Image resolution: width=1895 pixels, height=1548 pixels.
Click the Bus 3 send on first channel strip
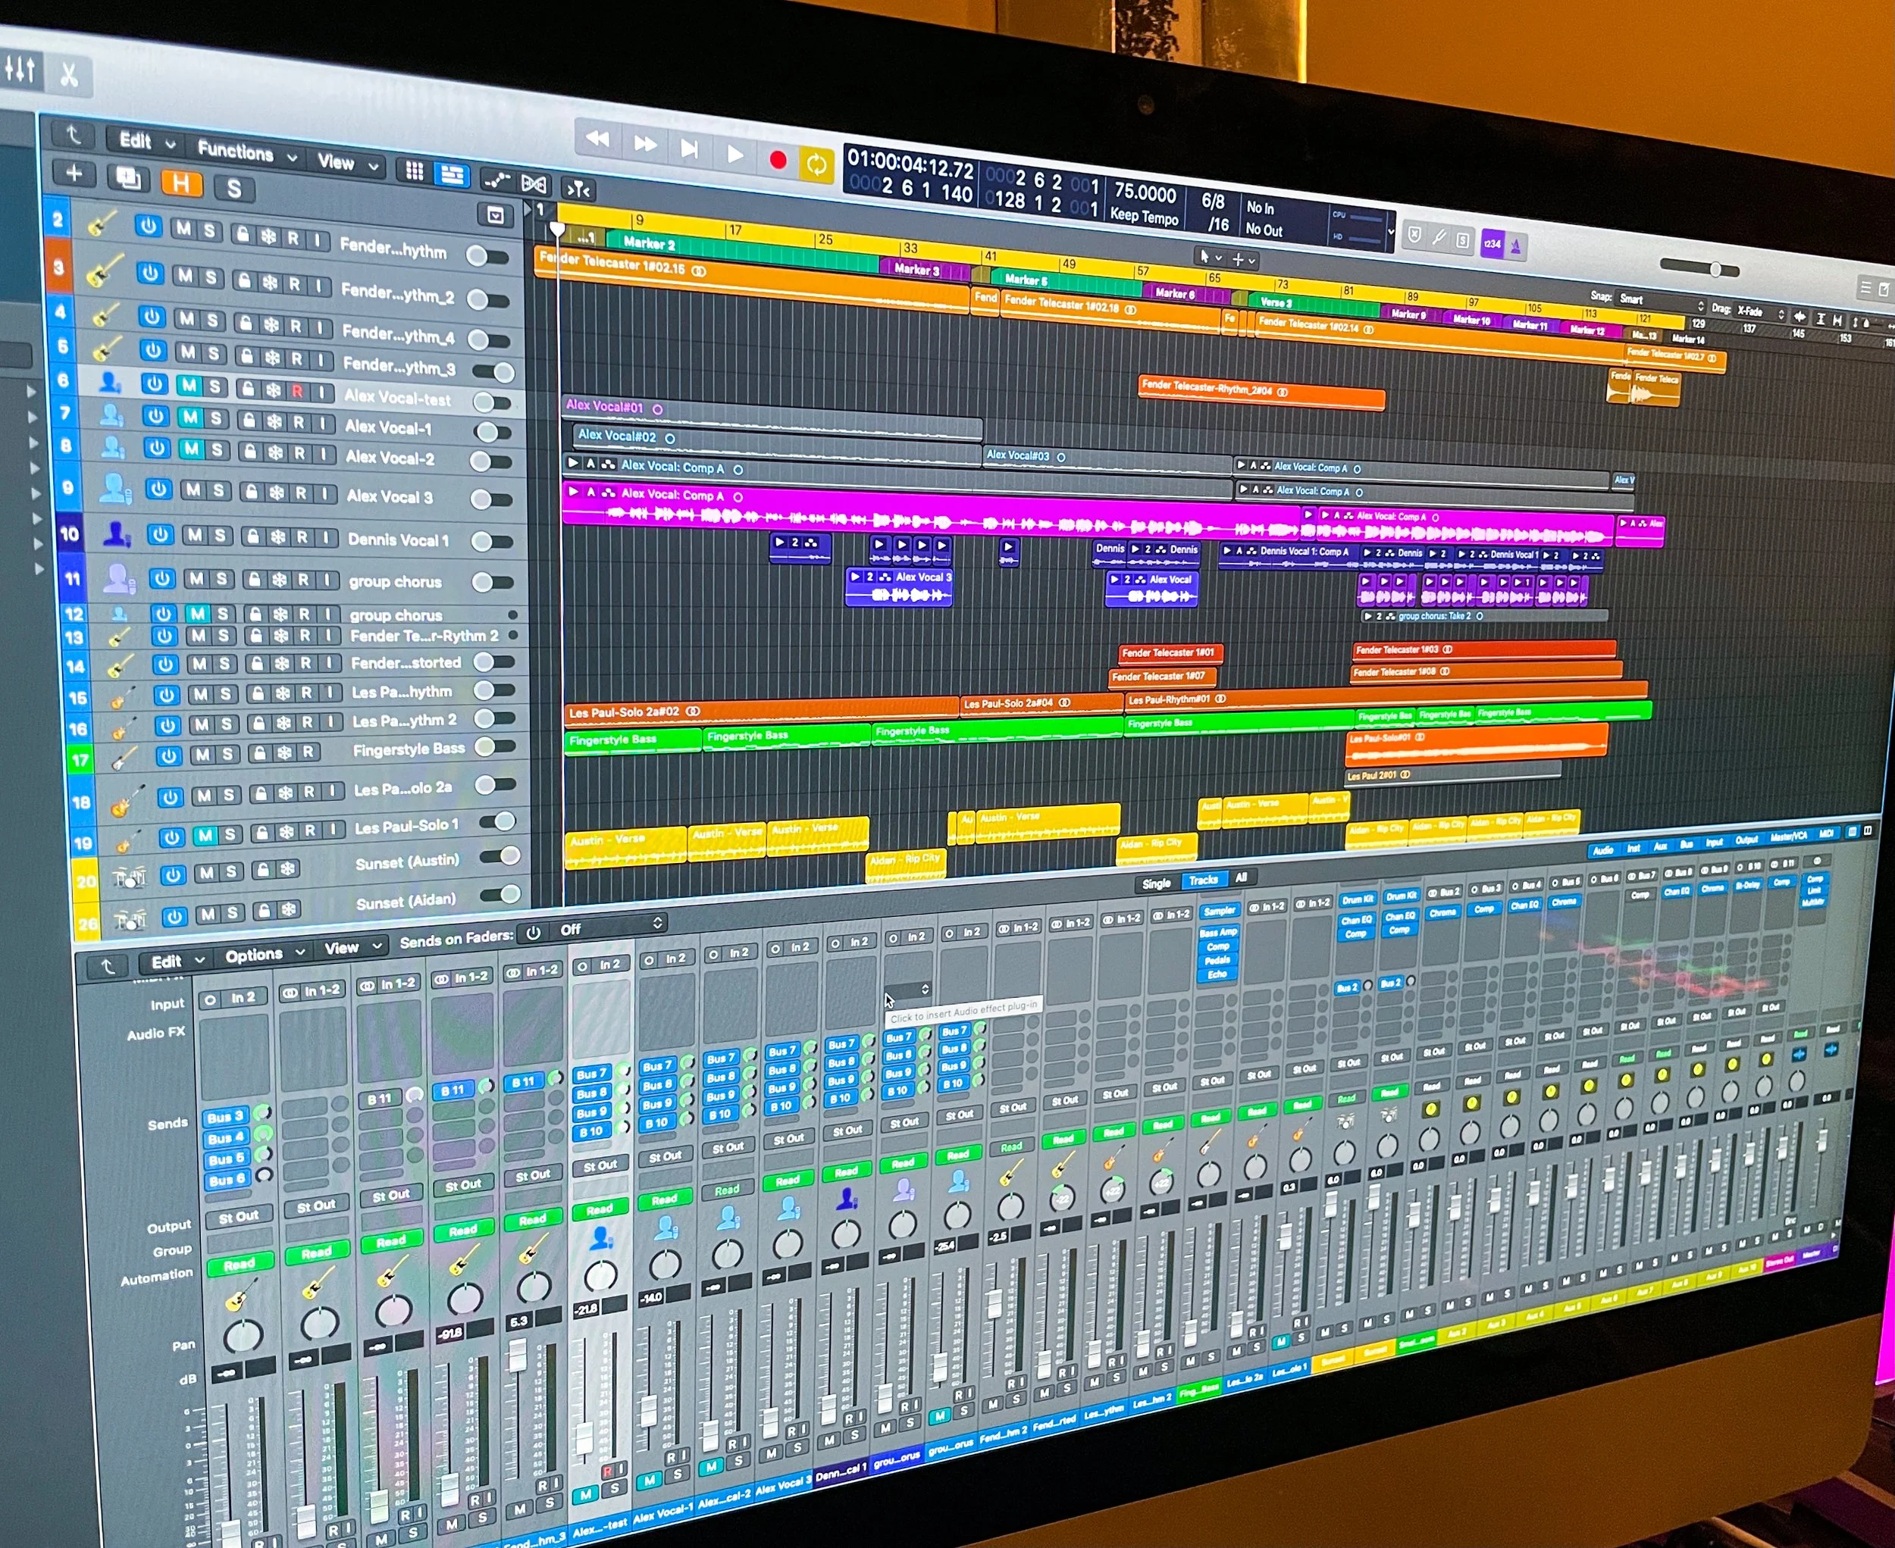click(x=226, y=1118)
